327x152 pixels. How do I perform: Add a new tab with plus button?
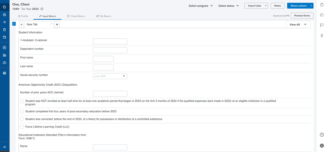[x=57, y=24]
